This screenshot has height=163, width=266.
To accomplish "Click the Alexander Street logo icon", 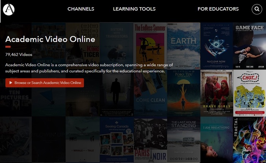I will (x=8, y=9).
